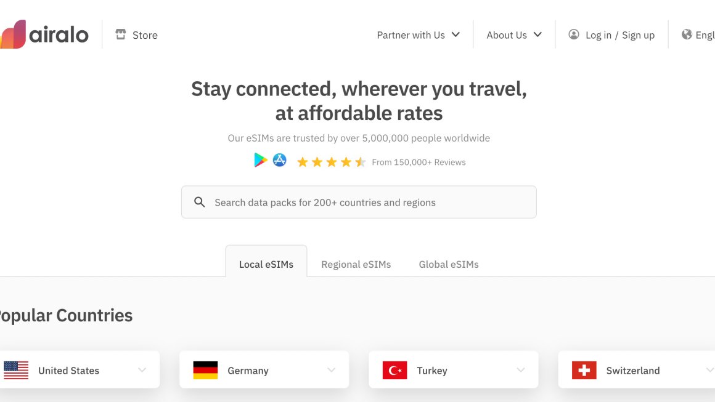Click the United States flag
This screenshot has height=402, width=715.
[x=16, y=370]
